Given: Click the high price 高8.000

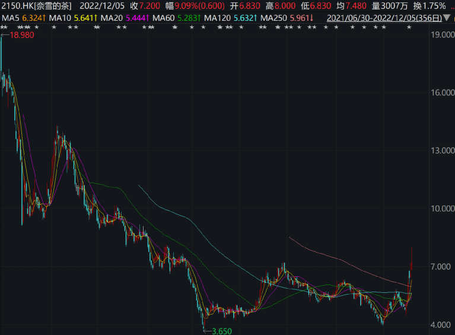Looking at the screenshot, I should click(281, 5).
